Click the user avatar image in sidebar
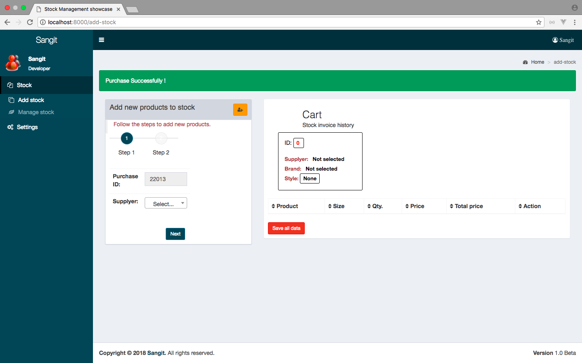The height and width of the screenshot is (363, 582). 13,63
